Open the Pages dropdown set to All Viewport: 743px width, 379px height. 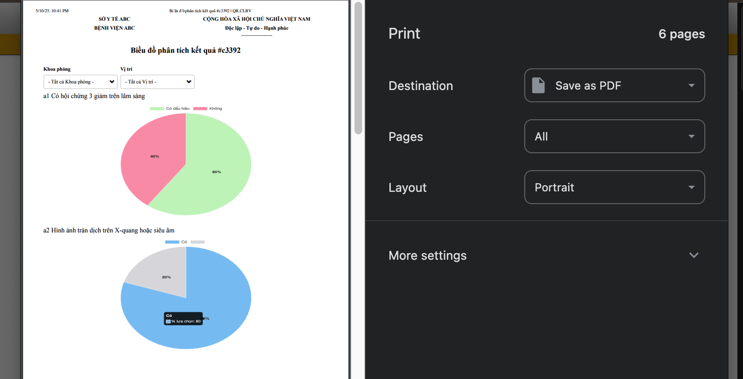(x=614, y=136)
